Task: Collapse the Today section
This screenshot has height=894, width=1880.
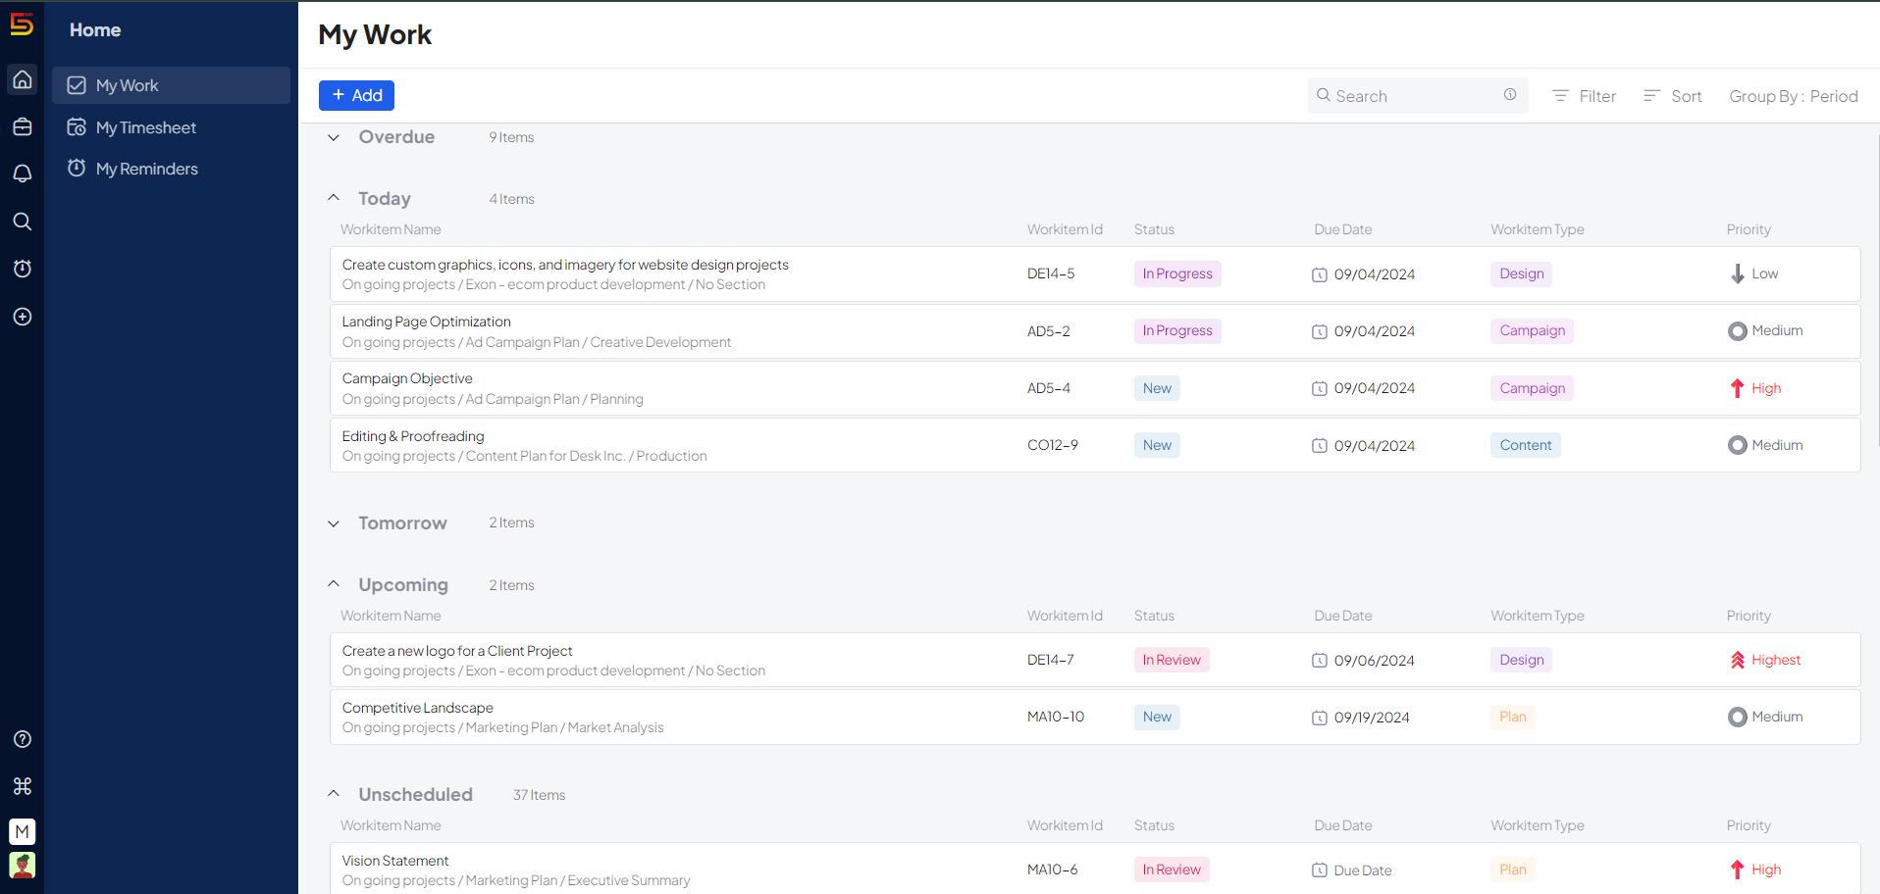Action: (334, 198)
